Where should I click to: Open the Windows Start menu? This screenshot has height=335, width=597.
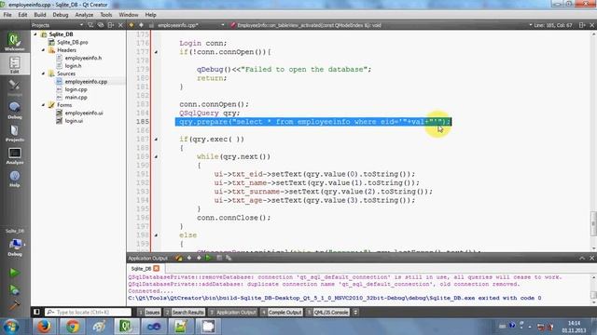coord(11,327)
